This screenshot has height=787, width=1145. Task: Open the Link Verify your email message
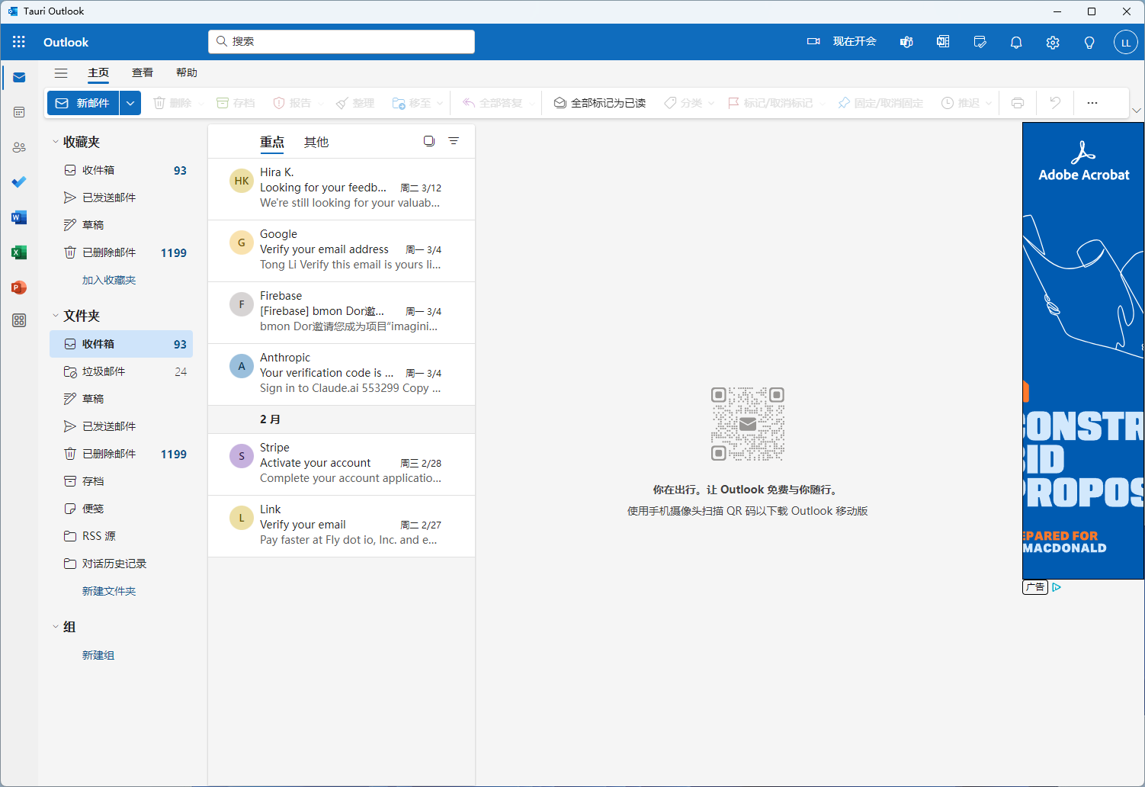coord(342,526)
